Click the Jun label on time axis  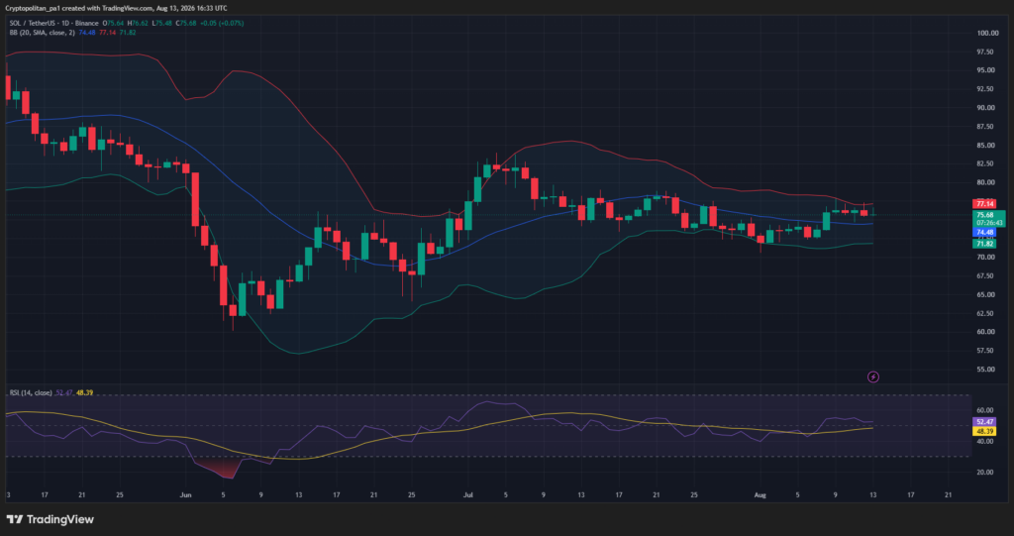(185, 495)
